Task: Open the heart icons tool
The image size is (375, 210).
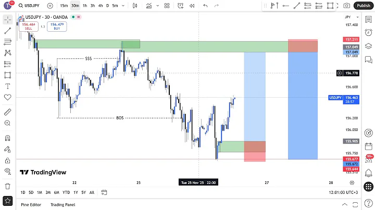Action: pyautogui.click(x=8, y=97)
